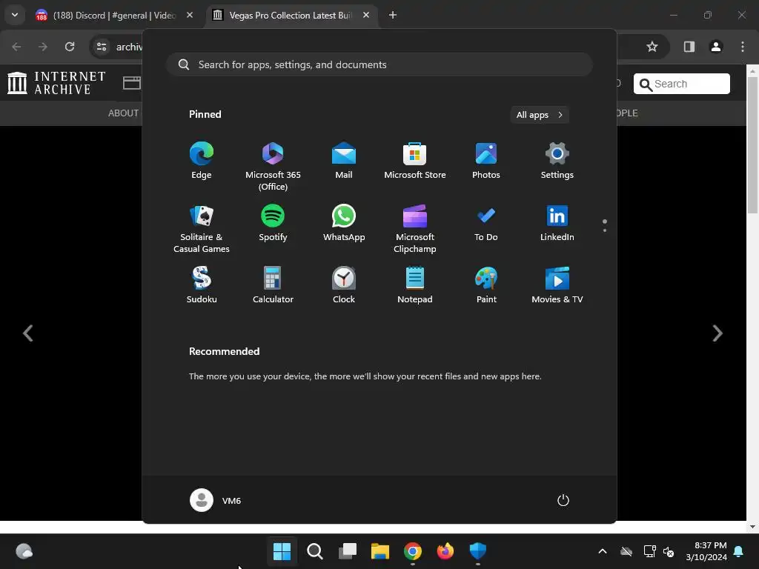This screenshot has width=759, height=569.
Task: Open Spotify from pinned apps
Action: click(x=273, y=222)
